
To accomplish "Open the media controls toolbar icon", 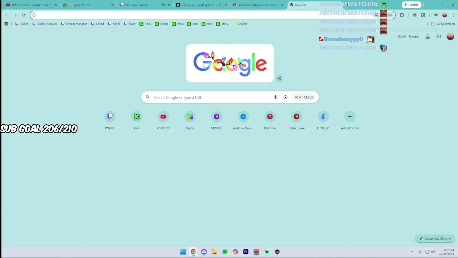I will [436, 15].
